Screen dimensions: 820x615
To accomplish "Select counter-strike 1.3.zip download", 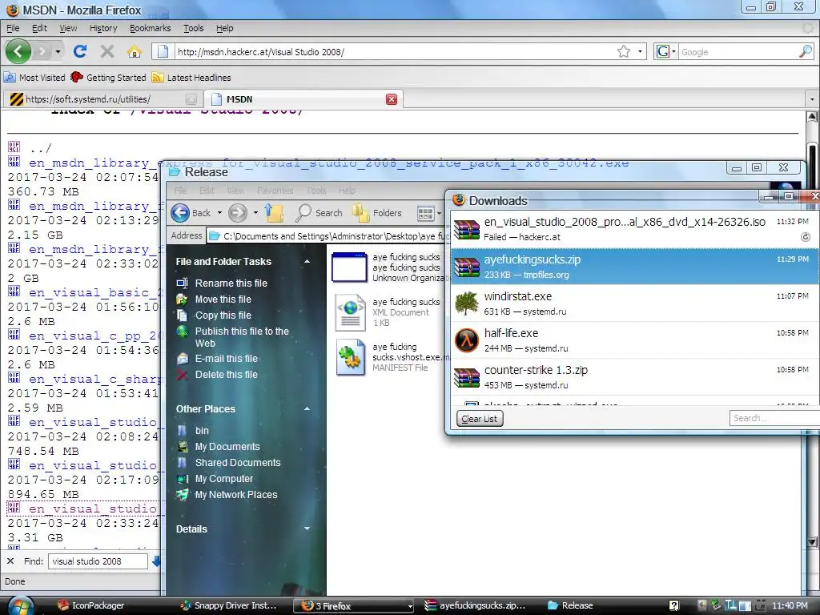I will [634, 377].
